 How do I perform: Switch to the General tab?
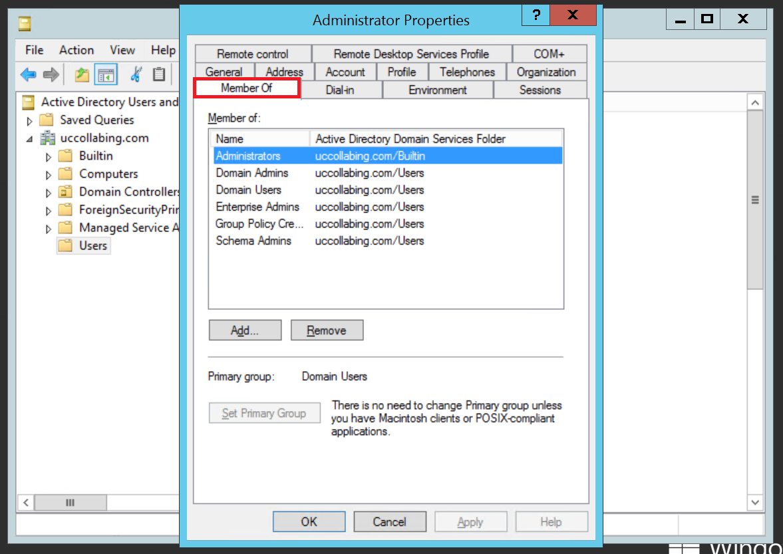(224, 72)
